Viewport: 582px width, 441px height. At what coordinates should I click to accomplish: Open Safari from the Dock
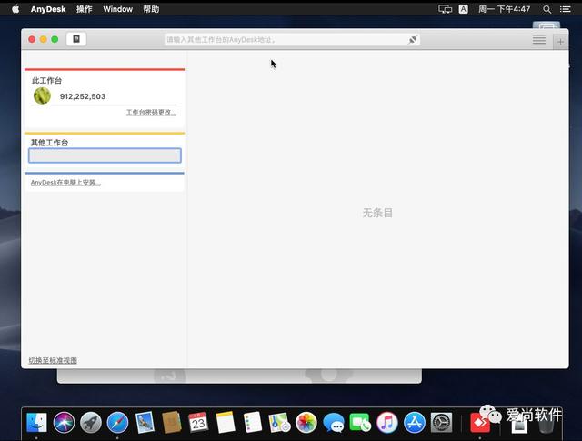[x=117, y=423]
